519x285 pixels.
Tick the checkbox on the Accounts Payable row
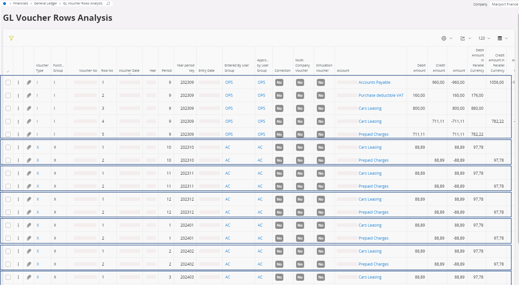coord(8,82)
